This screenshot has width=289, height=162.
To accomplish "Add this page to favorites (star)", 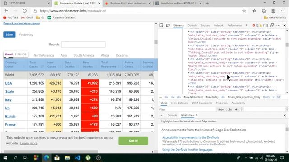I will [244, 11].
